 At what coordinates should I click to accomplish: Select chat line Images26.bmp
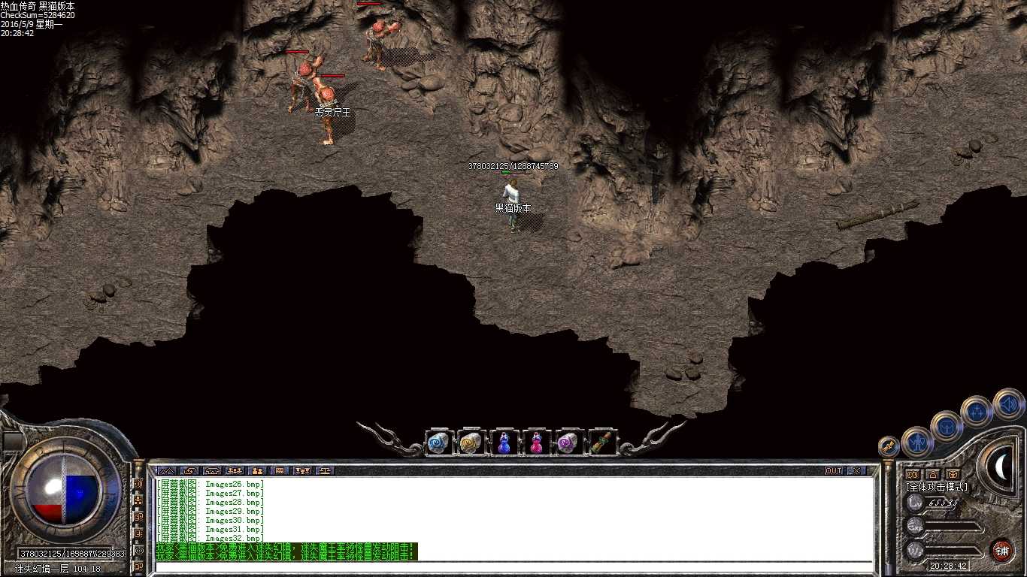[210, 485]
